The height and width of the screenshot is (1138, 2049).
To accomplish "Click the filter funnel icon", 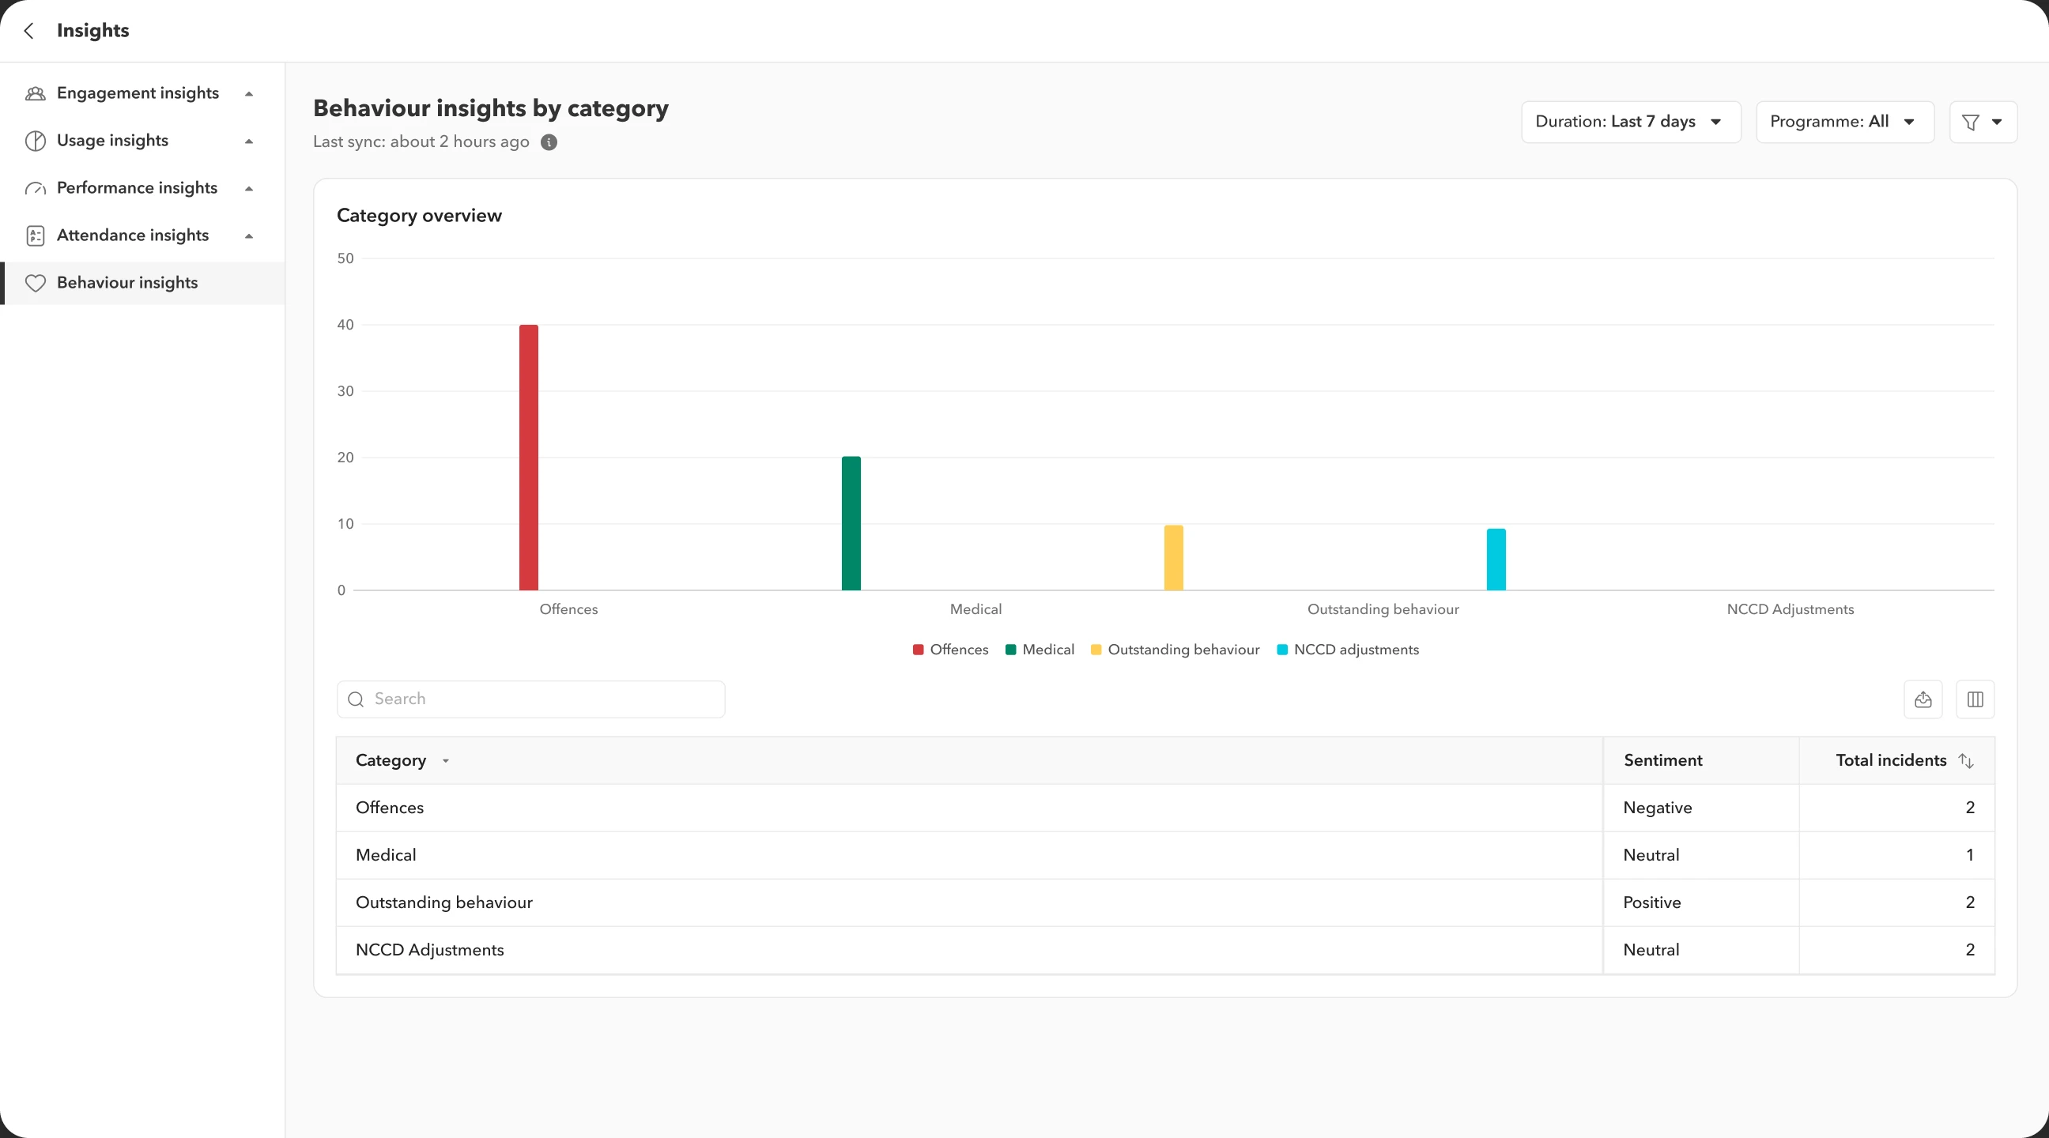I will (1970, 122).
